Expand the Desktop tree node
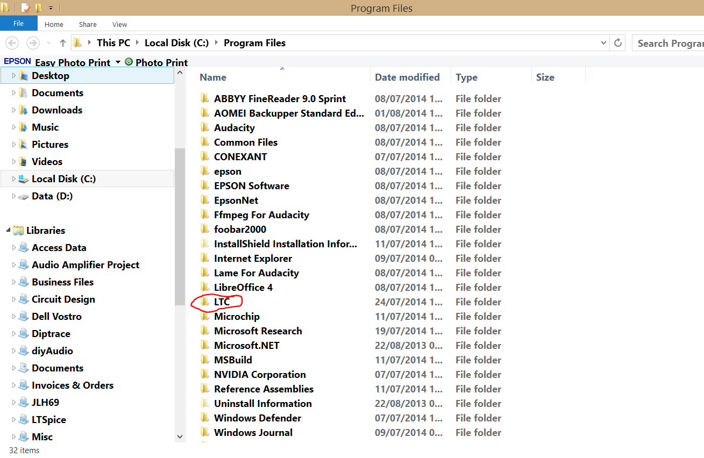 (14, 76)
